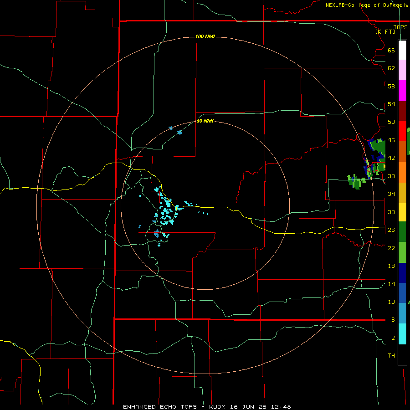
Task: Click the legend value "14"
Action: 391,284
